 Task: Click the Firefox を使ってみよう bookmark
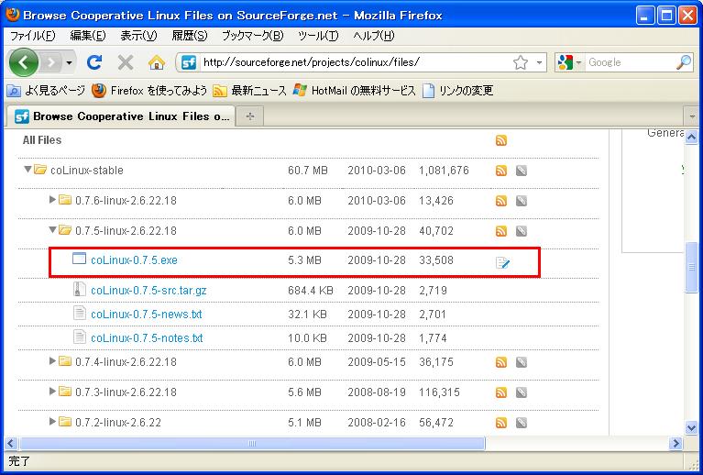tap(149, 91)
